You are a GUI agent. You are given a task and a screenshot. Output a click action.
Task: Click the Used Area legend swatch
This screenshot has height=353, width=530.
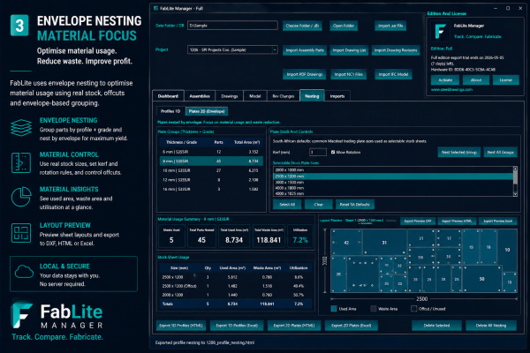(334, 309)
